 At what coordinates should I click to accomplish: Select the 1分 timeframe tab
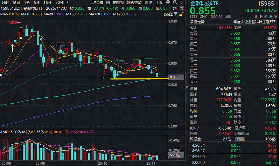tap(27, 2)
